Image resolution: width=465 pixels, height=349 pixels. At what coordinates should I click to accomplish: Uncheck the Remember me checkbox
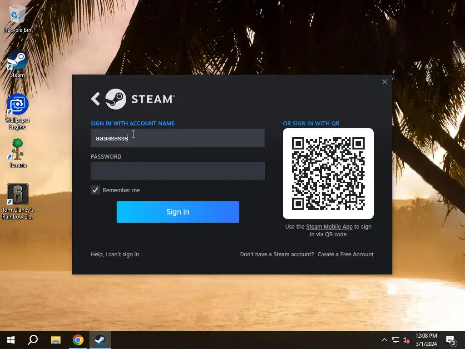(95, 190)
